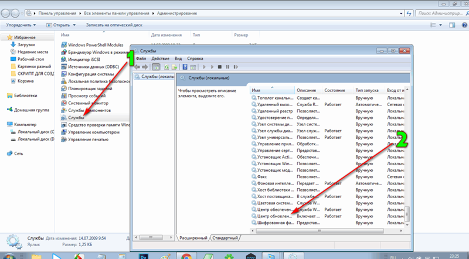Toggle preview pane icon in Explorer toolbar
This screenshot has height=259, width=469.
[452, 25]
